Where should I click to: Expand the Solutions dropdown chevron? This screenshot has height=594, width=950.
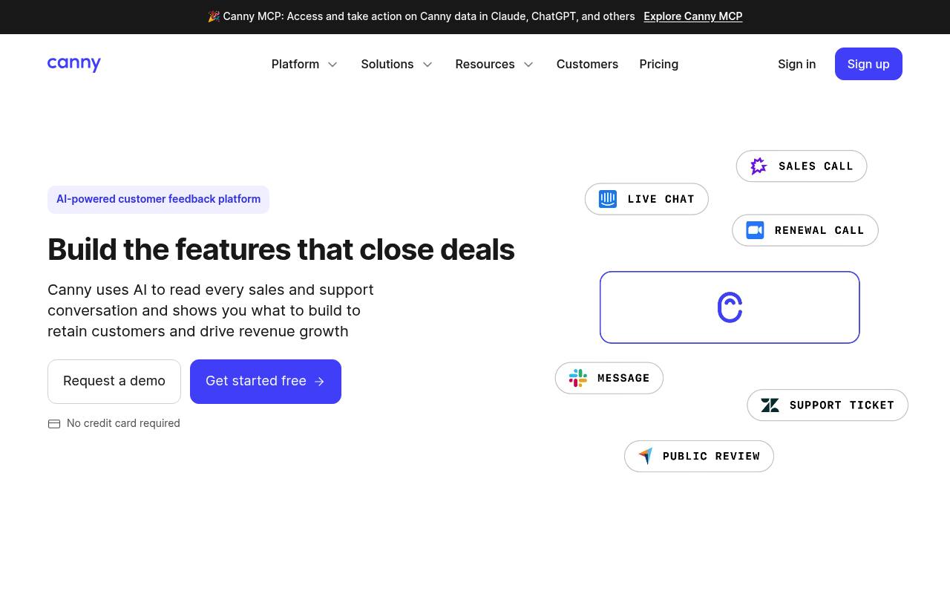click(427, 65)
